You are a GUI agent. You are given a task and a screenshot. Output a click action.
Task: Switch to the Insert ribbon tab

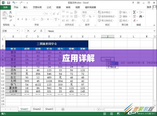point(25,7)
